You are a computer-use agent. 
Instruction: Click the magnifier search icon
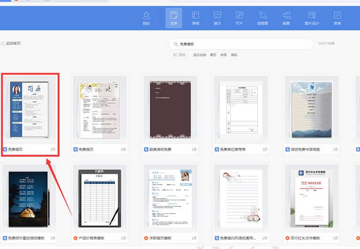(176, 44)
